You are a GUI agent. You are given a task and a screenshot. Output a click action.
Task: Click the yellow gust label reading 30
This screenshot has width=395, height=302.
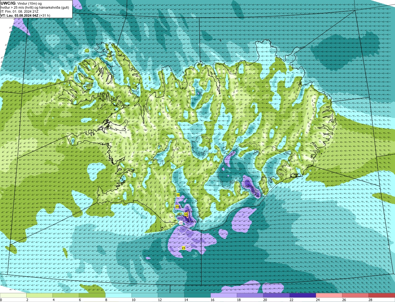[177, 206]
